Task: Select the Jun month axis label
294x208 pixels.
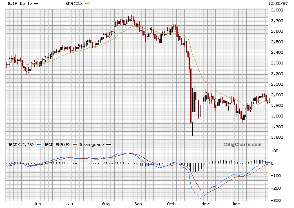Action: (x=38, y=204)
